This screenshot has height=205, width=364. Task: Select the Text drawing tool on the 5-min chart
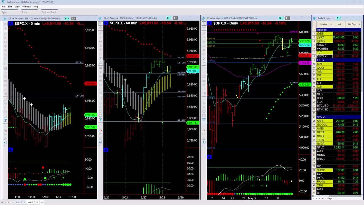[5, 120]
